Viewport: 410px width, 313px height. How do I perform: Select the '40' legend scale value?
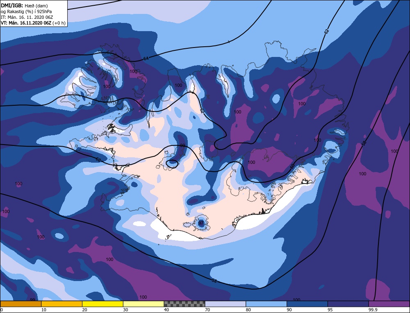(166, 310)
